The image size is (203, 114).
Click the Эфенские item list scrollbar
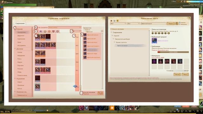pos(102,61)
